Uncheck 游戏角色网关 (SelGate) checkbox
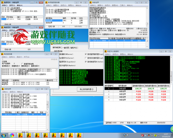 [x=86, y=62]
